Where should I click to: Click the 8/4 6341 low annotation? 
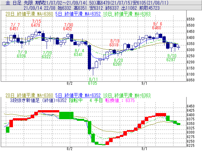point(79,53)
